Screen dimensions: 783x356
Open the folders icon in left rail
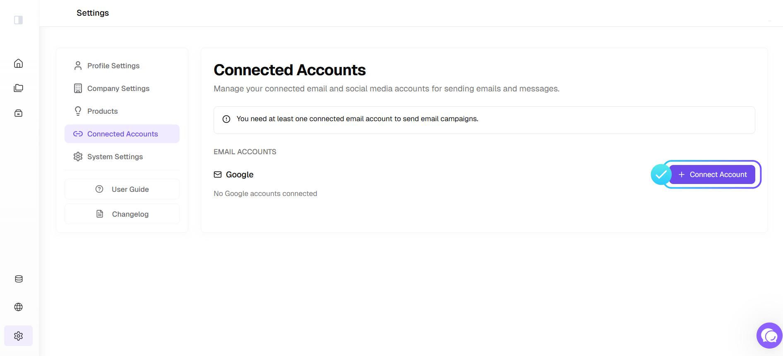pos(18,88)
